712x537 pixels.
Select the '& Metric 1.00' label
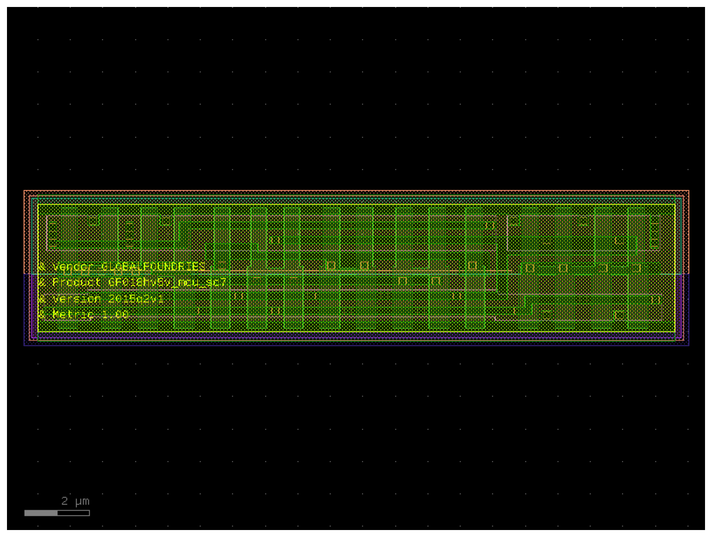click(x=83, y=314)
